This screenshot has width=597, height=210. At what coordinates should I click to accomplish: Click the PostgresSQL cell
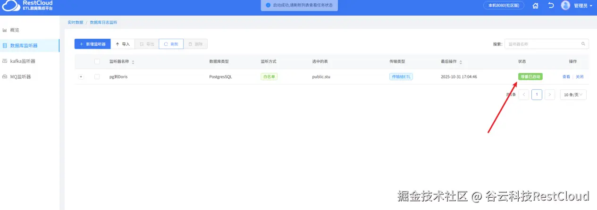(220, 76)
